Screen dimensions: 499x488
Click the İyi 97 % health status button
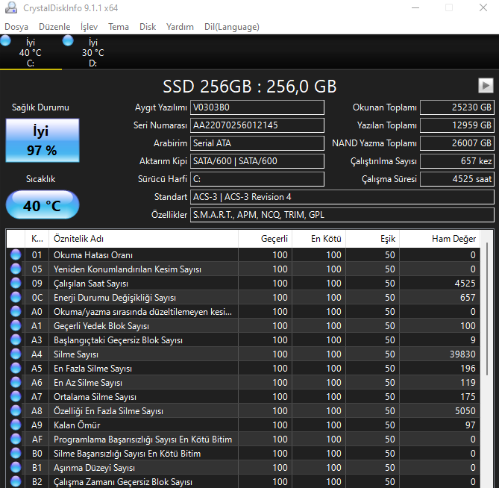coord(43,140)
